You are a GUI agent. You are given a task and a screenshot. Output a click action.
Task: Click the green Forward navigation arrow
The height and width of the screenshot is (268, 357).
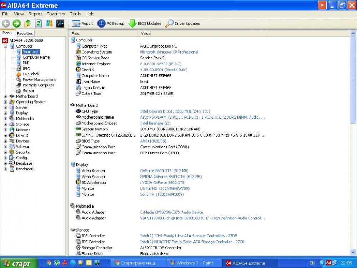(x=16, y=23)
